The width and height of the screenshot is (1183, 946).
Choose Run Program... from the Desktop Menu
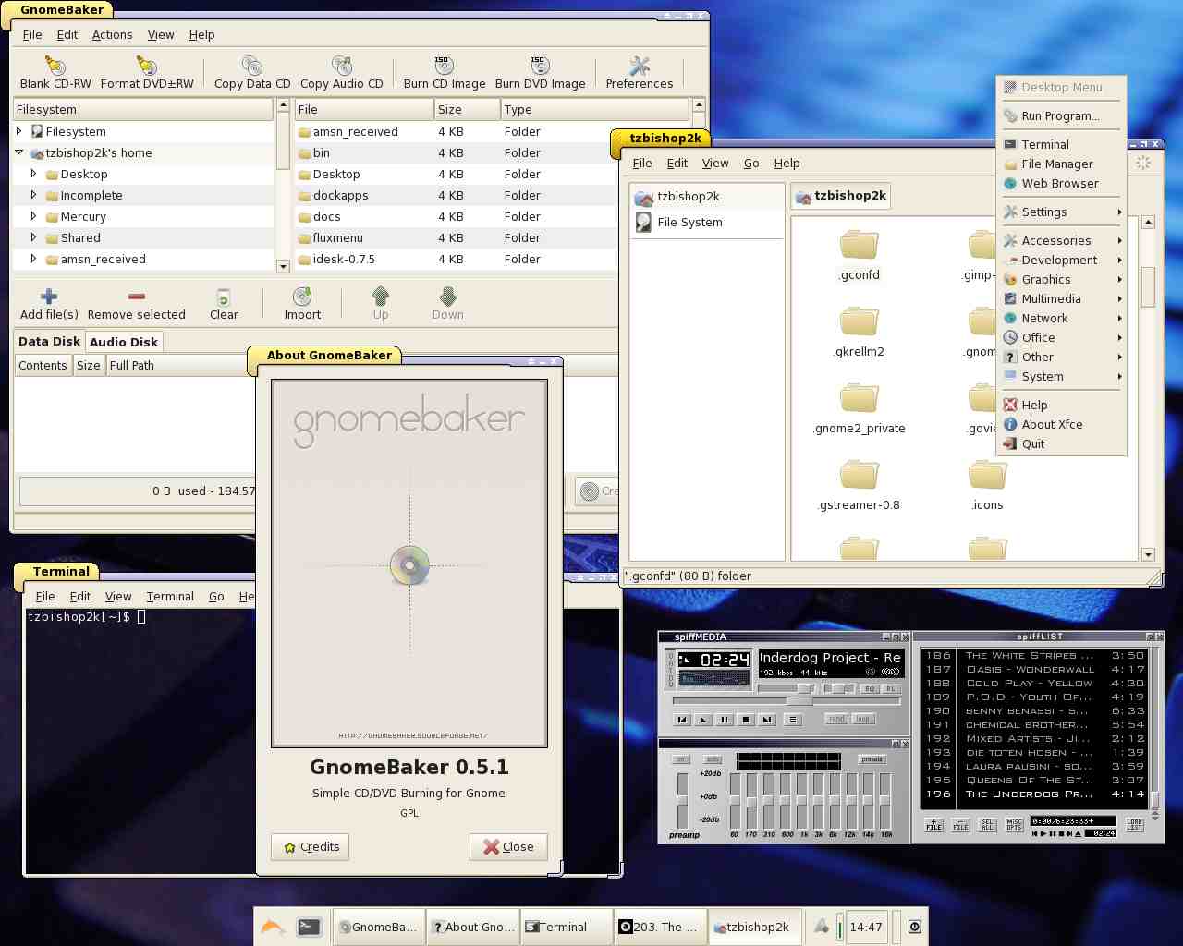click(1062, 115)
